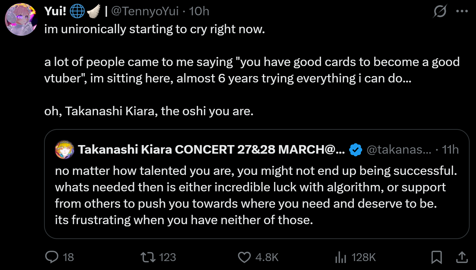
Task: Click the Grok explain post icon
Action: [x=440, y=12]
